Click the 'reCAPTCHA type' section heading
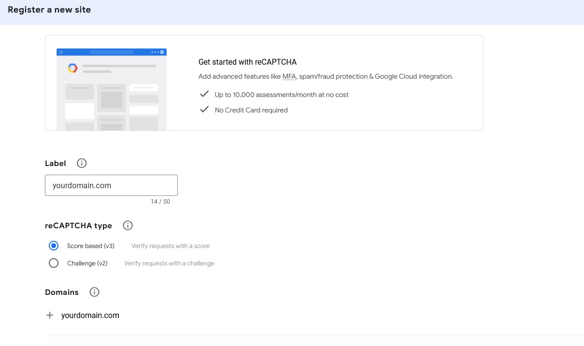Viewport: 584px width, 346px height. click(78, 225)
